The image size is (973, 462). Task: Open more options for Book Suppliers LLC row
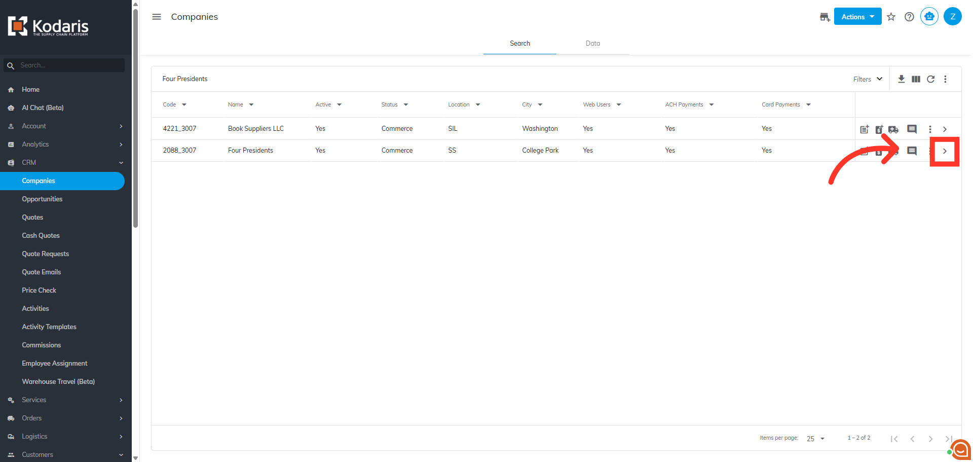coord(930,129)
